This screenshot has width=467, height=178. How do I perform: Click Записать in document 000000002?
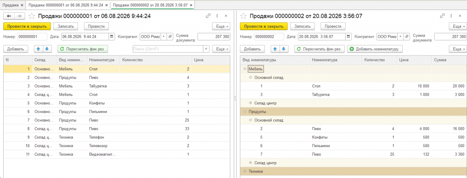point(303,26)
